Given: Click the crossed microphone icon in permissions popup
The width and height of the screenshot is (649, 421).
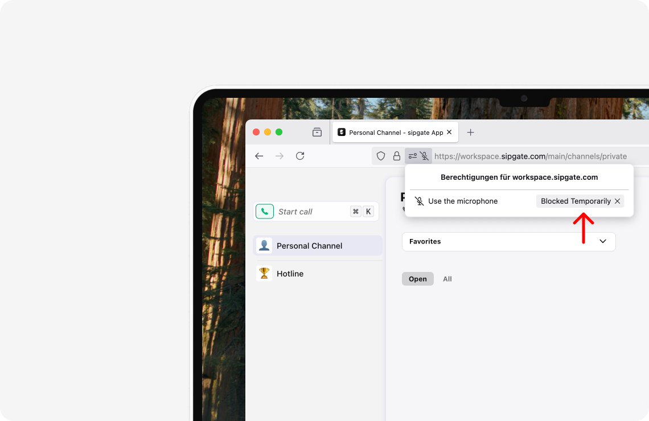Looking at the screenshot, I should 419,201.
